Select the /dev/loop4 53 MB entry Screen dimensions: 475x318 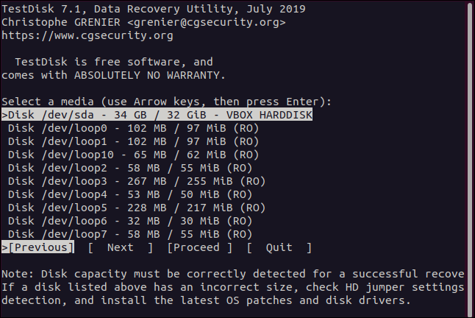[130, 194]
